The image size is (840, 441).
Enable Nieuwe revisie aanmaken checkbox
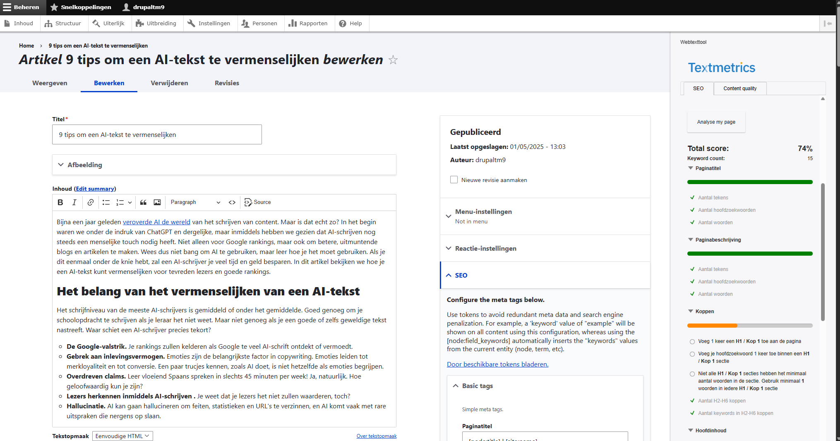[x=454, y=180]
